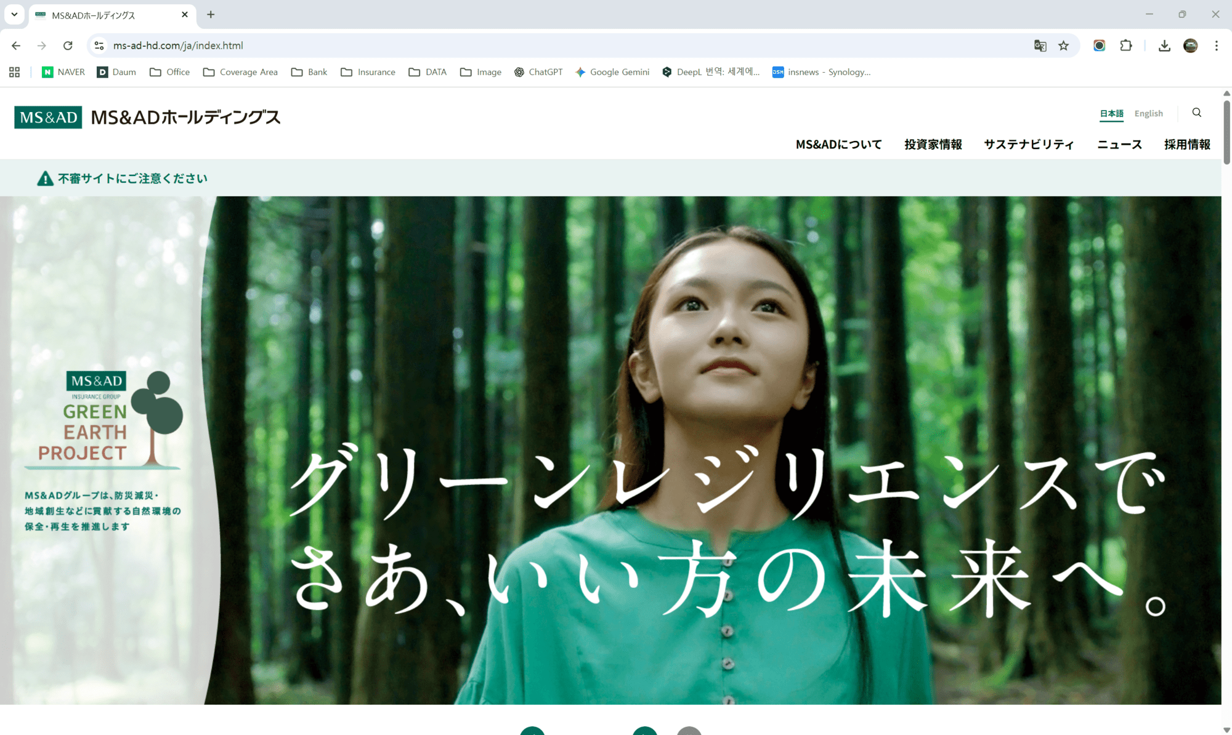Click the Google Translate icon in address bar
Screen dimensions: 1232x735
1040,46
